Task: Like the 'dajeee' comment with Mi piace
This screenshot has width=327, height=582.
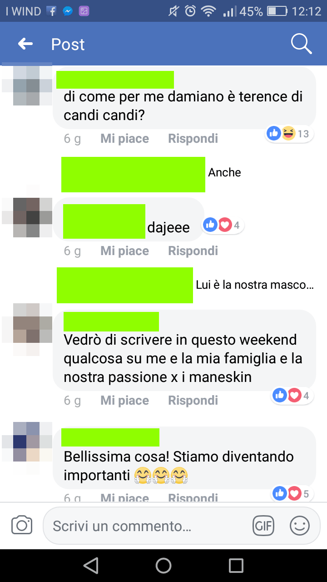Action: point(125,251)
